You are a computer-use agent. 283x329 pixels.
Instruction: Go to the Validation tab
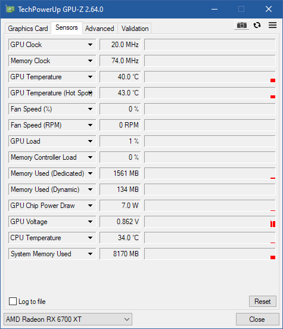pos(135,29)
